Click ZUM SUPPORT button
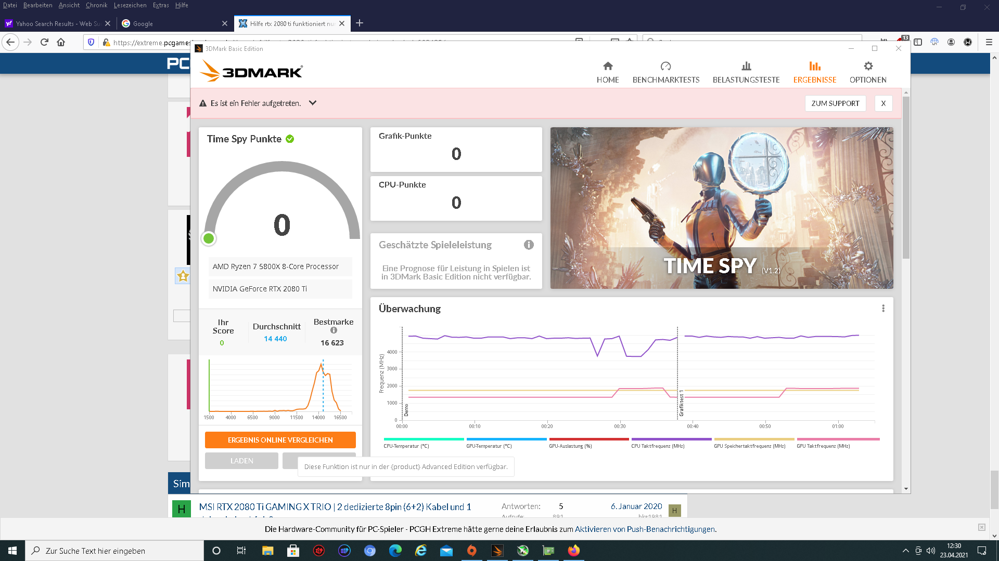Screen dimensions: 999x561 tap(835, 103)
